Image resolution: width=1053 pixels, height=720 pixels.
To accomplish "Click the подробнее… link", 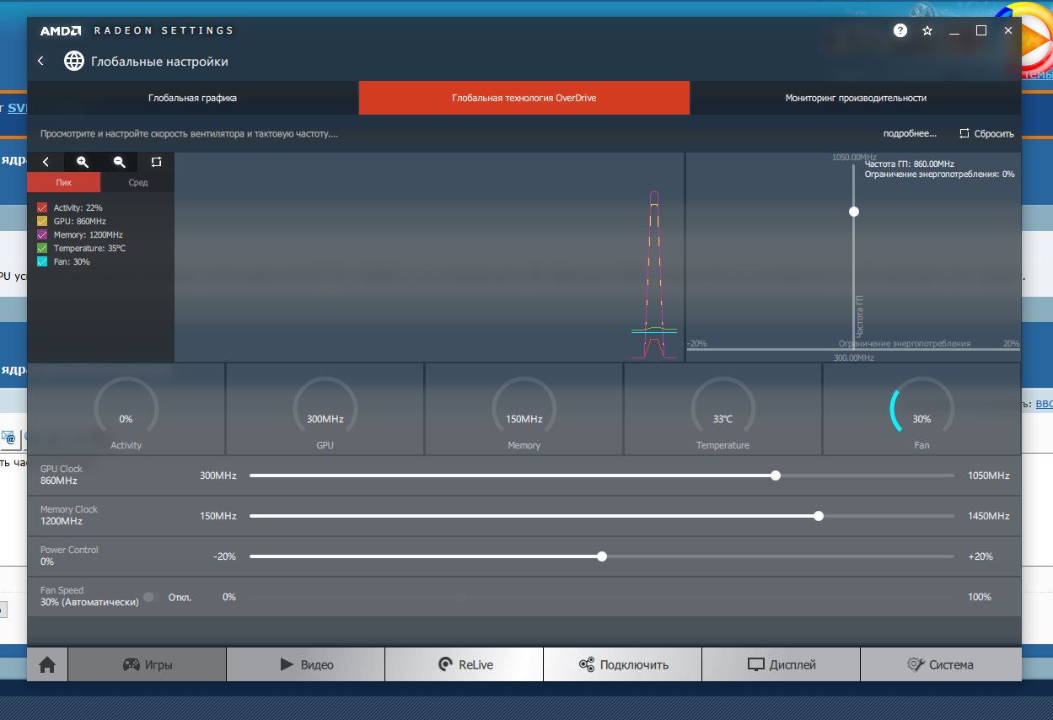I will (910, 134).
